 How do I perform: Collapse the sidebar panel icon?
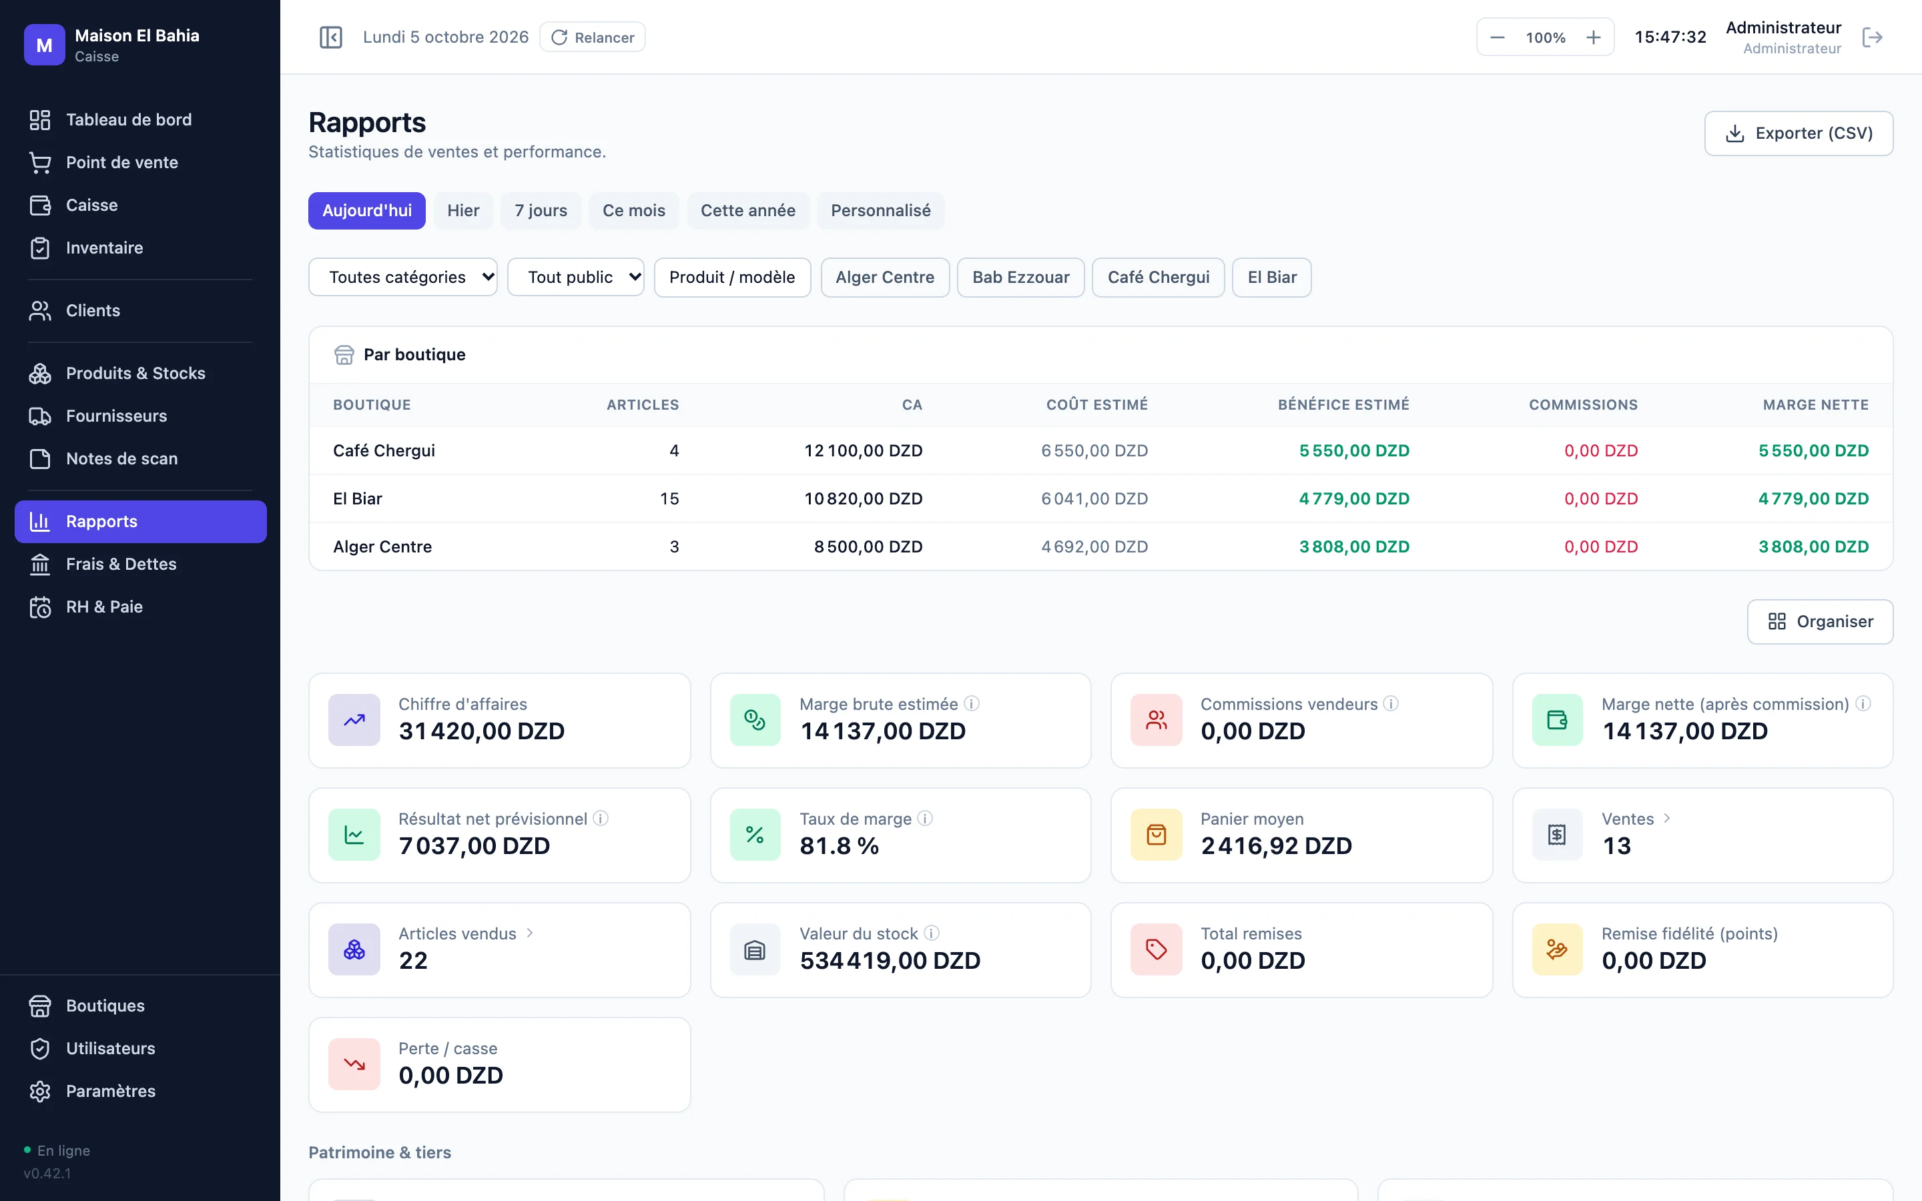330,37
